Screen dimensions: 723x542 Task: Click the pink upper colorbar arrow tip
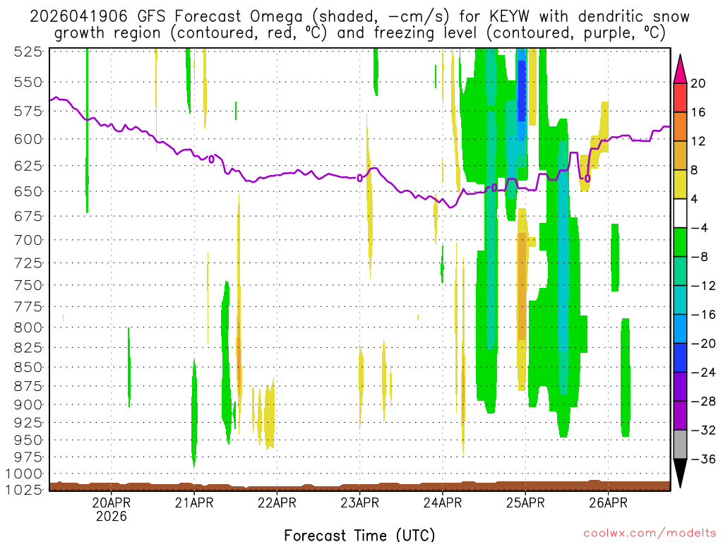680,69
